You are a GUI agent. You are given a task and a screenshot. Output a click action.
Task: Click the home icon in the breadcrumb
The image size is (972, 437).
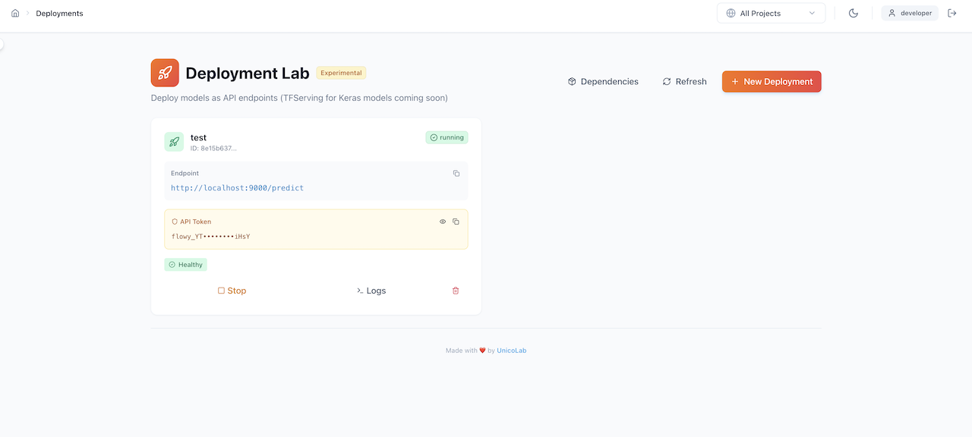pos(15,13)
